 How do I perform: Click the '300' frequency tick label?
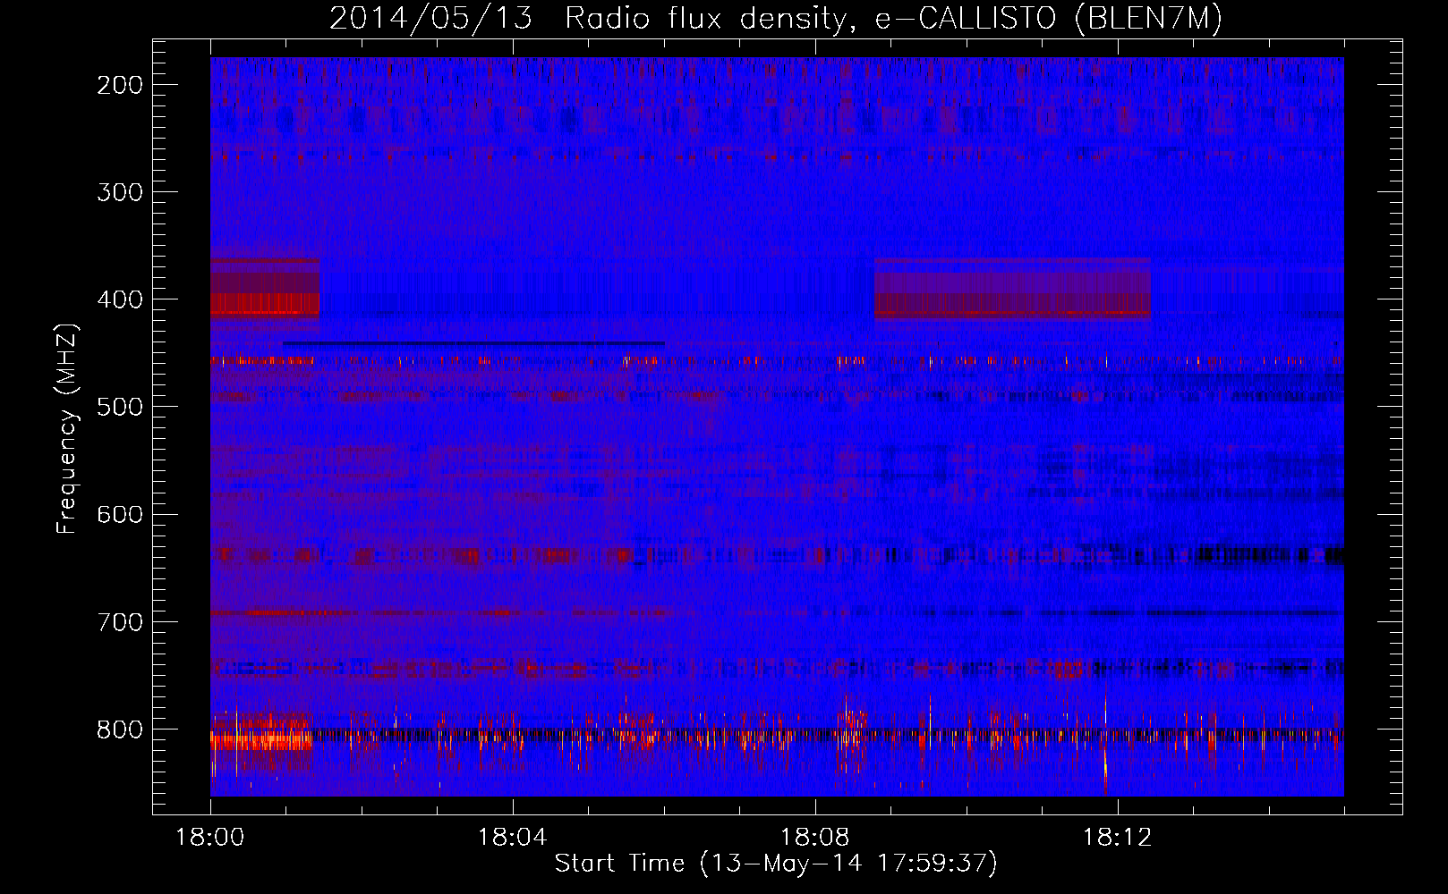click(x=120, y=192)
